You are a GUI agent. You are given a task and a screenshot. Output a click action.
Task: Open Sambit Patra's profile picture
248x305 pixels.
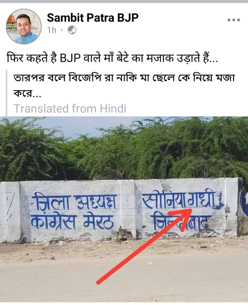(24, 26)
